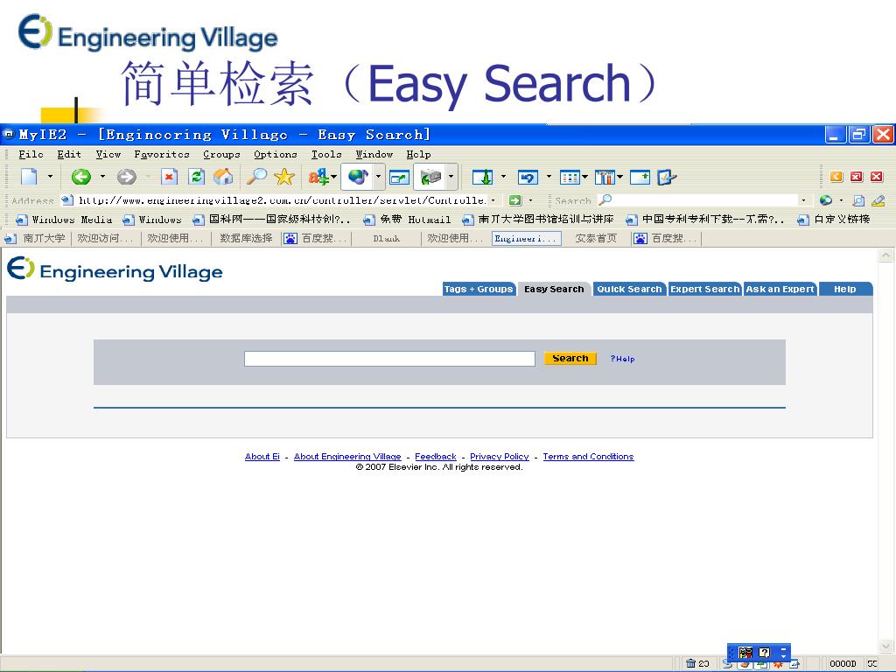Click the green down-arrow download icon

click(x=483, y=178)
